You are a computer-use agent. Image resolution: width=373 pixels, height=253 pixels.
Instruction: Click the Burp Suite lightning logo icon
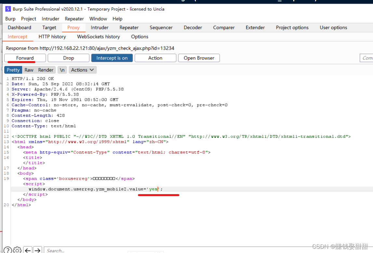click(x=8, y=9)
